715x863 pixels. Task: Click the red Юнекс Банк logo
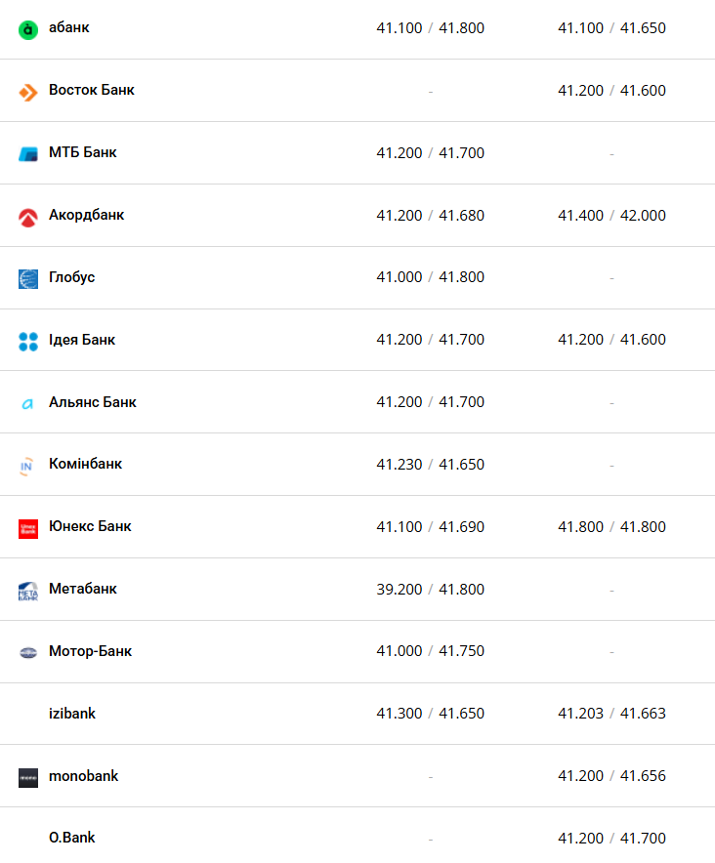point(28,529)
